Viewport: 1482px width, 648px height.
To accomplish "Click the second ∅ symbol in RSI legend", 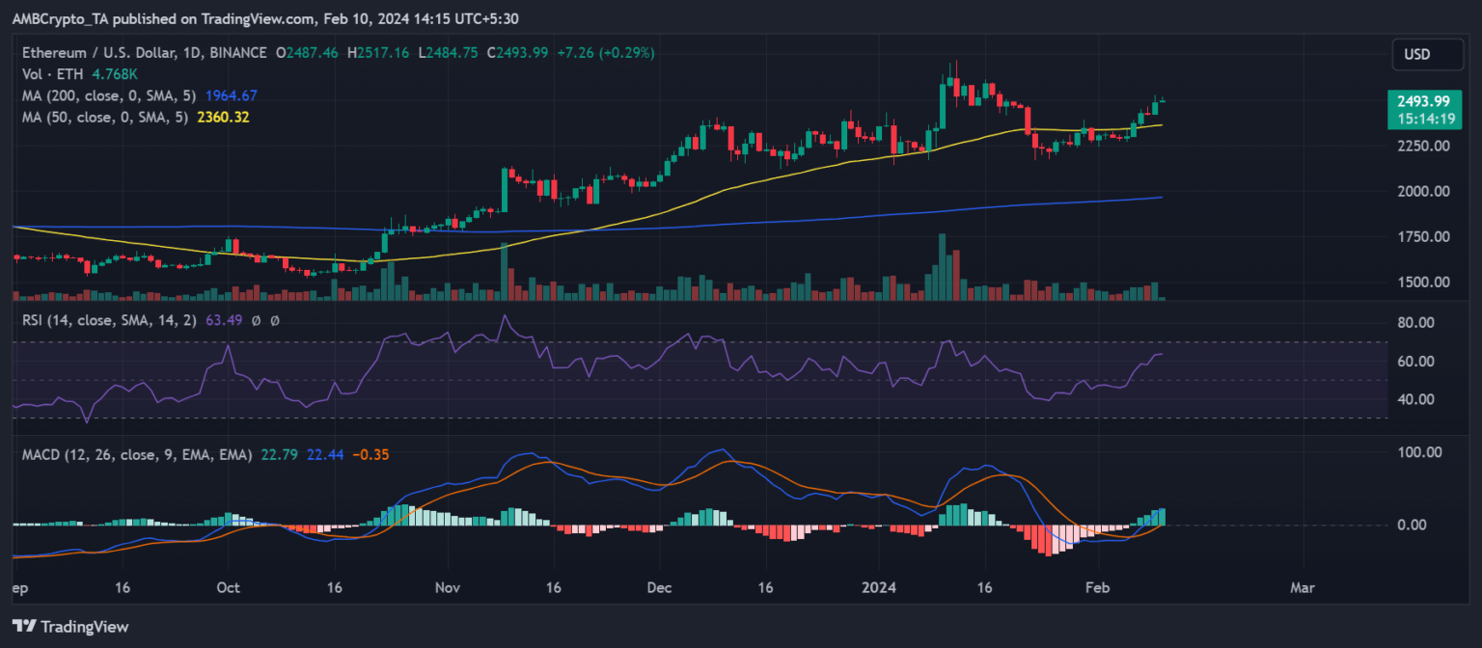I will pos(275,319).
